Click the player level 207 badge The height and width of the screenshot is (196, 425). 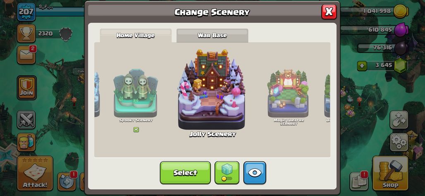[26, 12]
